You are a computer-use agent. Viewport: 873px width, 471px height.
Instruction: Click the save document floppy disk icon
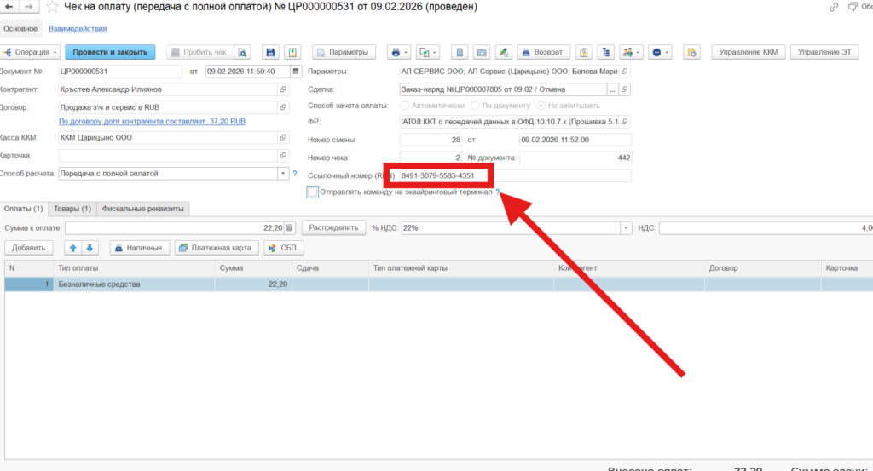pos(270,52)
